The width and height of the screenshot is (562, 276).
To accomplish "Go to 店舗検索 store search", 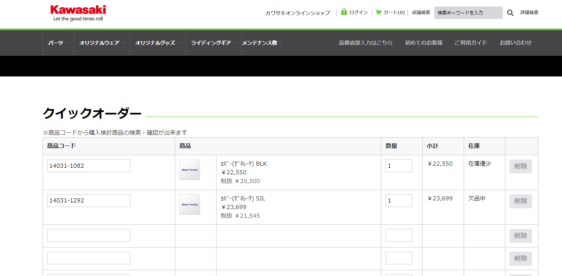I will tap(421, 12).
